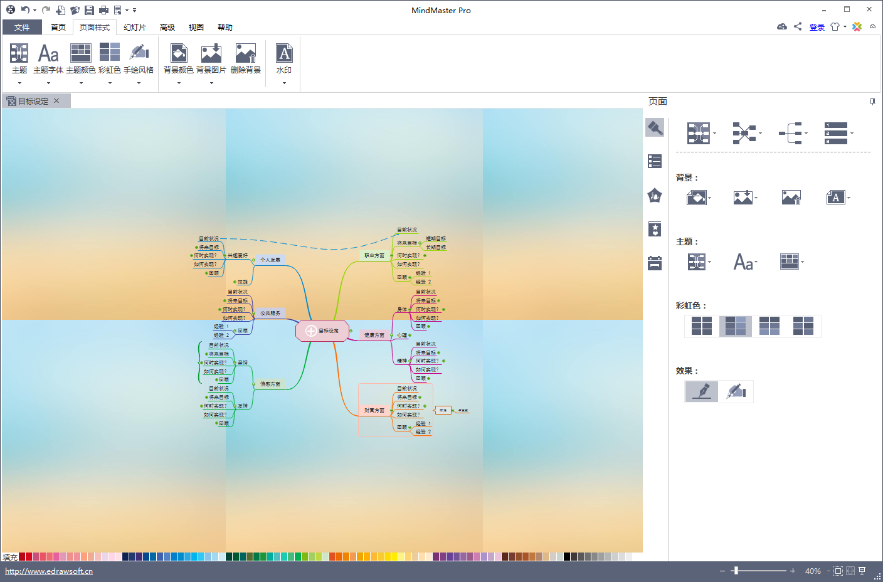Click the 删除背景 (remove background) ribbon icon
The image size is (883, 582).
point(245,59)
